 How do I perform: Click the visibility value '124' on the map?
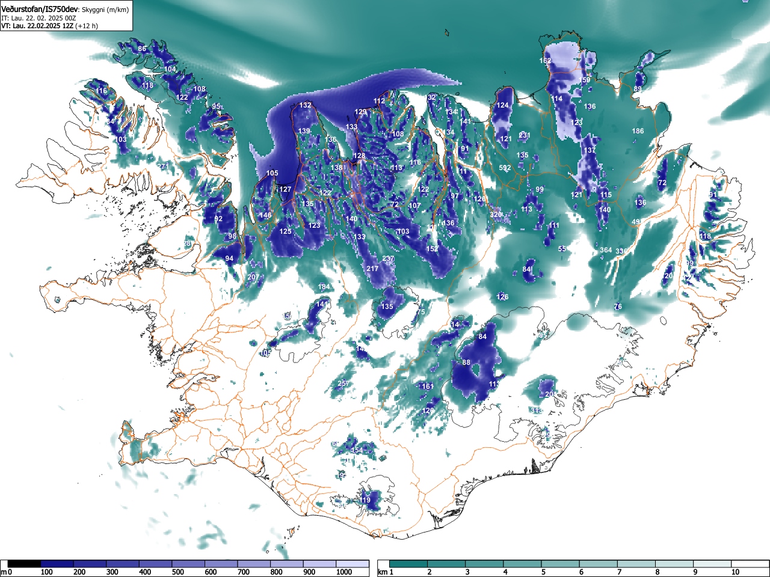click(502, 105)
